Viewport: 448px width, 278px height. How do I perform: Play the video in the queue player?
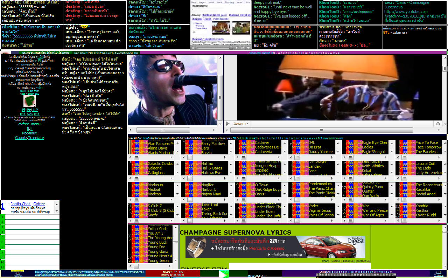point(228,124)
